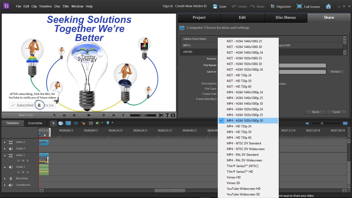The width and height of the screenshot is (352, 198).
Task: Toggle add/remove keyframe on Video 1
Action: [x=23, y=161]
